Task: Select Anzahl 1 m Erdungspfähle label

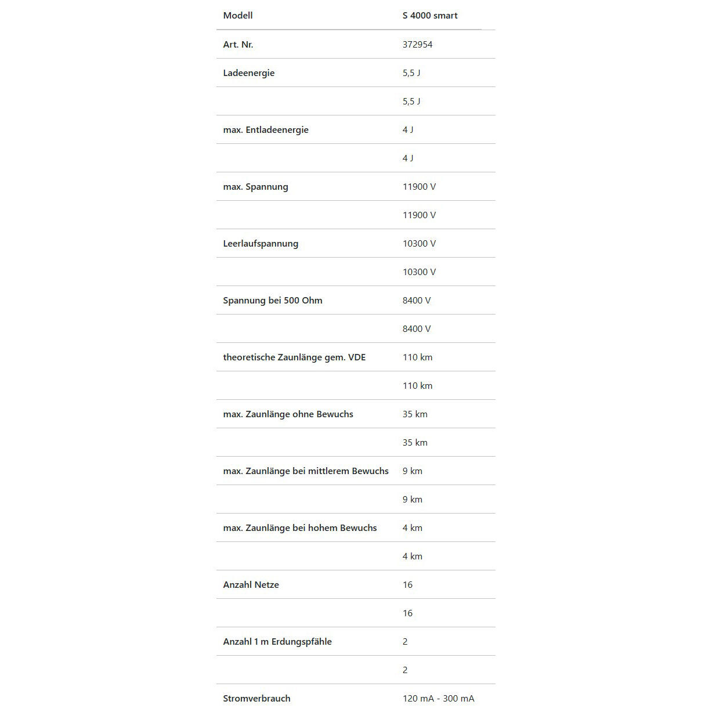Action: (277, 641)
